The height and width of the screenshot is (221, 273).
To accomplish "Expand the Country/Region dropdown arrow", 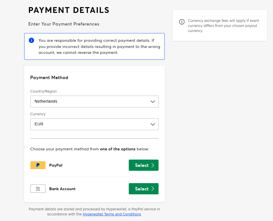I will pos(153,102).
